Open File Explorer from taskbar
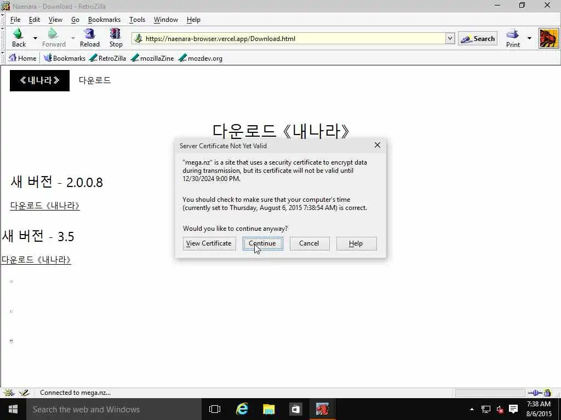 tap(268, 409)
